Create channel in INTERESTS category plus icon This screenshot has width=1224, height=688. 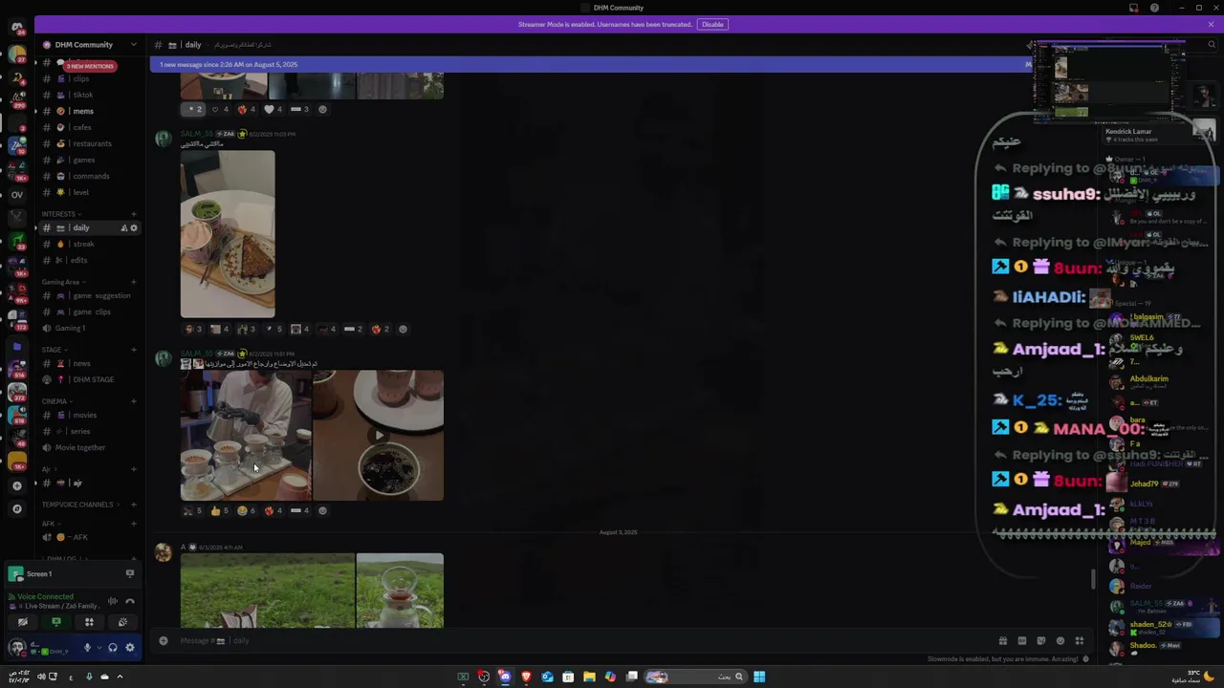133,214
